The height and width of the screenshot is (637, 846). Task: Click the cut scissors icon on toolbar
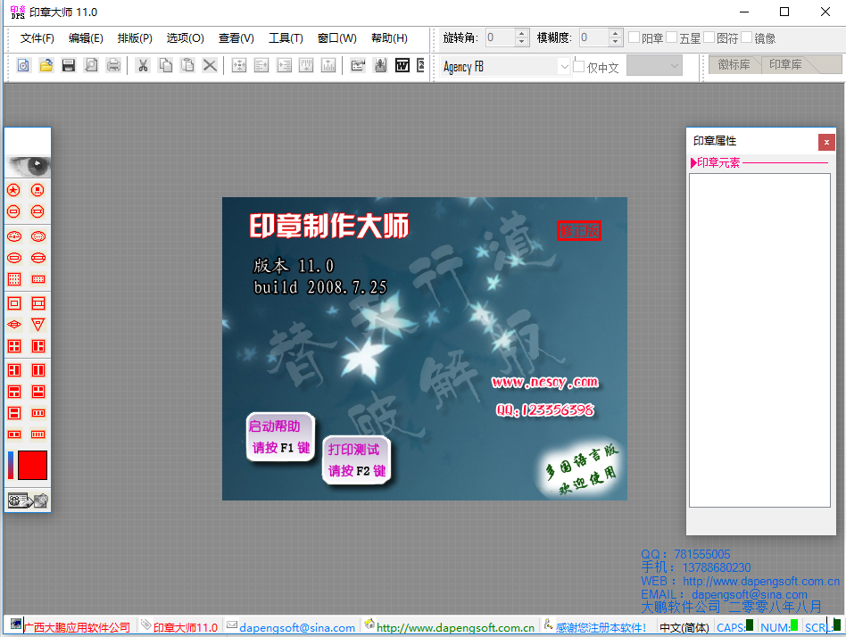click(143, 65)
